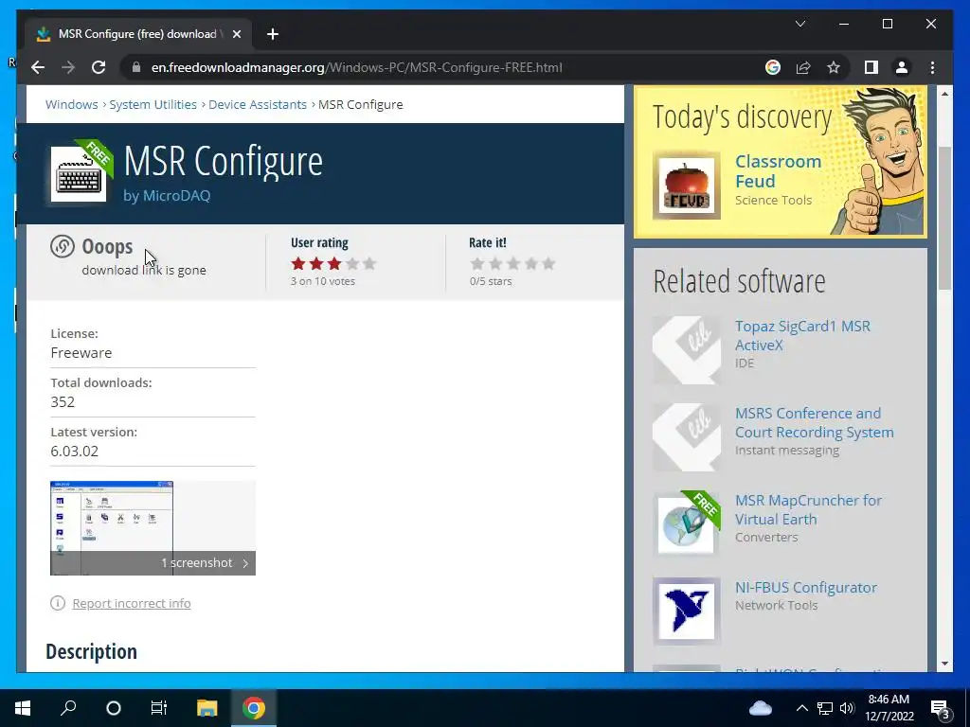Image resolution: width=970 pixels, height=727 pixels.
Task: Open the Device Assistants breadcrumb link
Action: point(258,104)
